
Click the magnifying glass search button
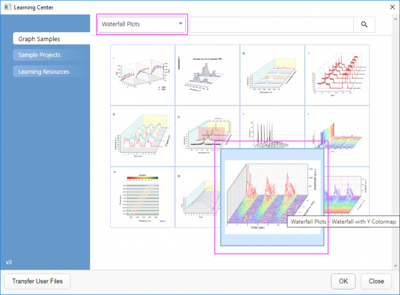(364, 25)
